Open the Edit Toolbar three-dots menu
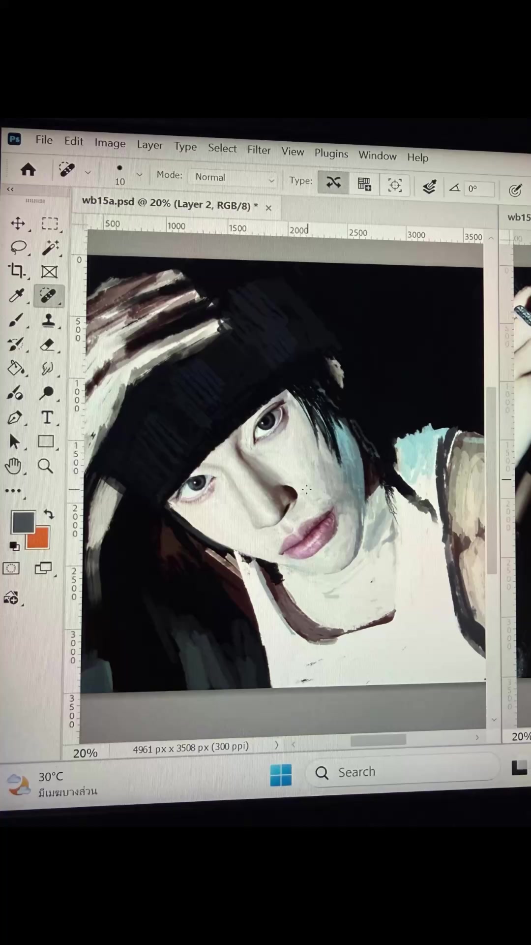This screenshot has height=945, width=531. [13, 491]
